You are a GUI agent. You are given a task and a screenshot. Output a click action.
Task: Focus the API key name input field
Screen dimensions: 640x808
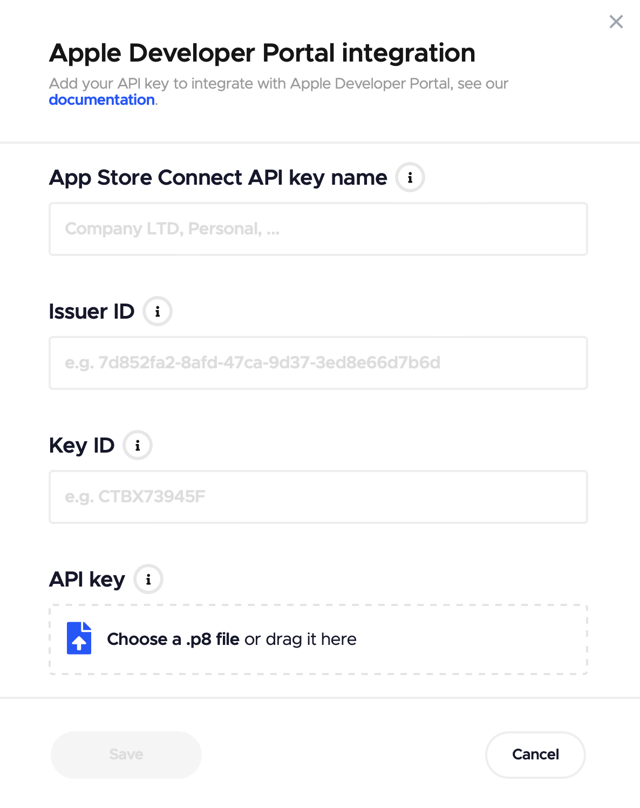pyautogui.click(x=318, y=229)
